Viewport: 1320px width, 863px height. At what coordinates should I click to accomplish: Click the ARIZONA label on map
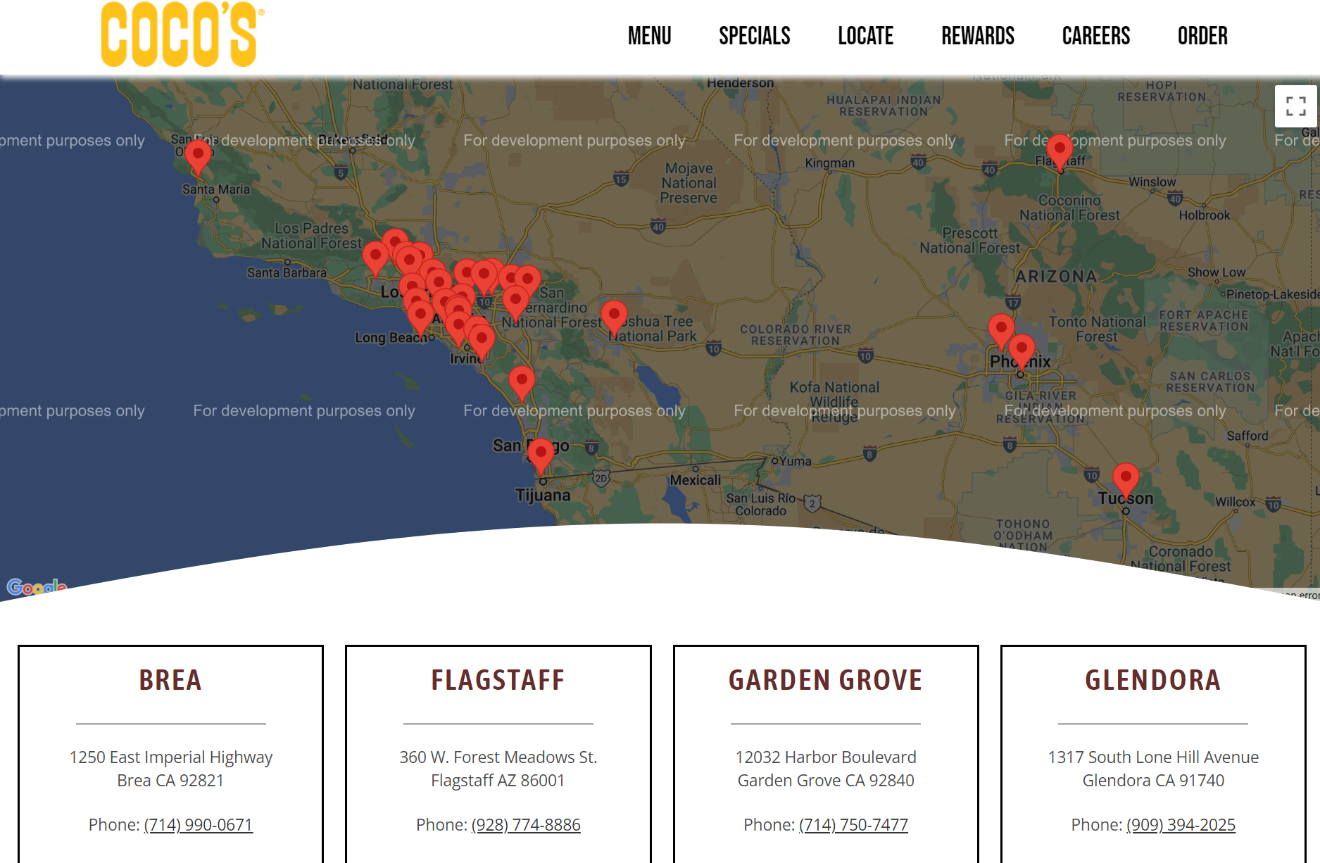1056,277
